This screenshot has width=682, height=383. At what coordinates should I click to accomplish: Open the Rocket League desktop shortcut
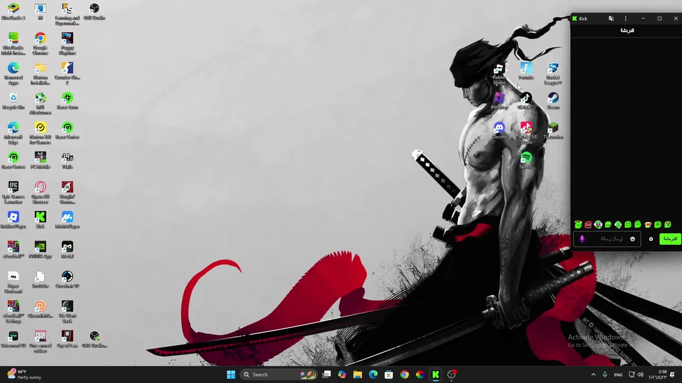pyautogui.click(x=553, y=73)
